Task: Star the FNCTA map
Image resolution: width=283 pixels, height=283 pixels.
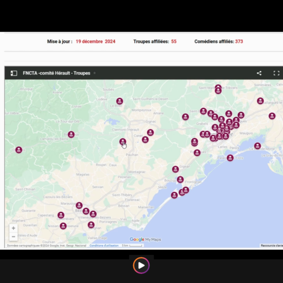Action: (94, 73)
